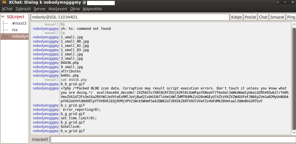Image resolution: width=296 pixels, height=144 pixels.
Task: Click the KdoJe button
Action: pyautogui.click(x=236, y=17)
